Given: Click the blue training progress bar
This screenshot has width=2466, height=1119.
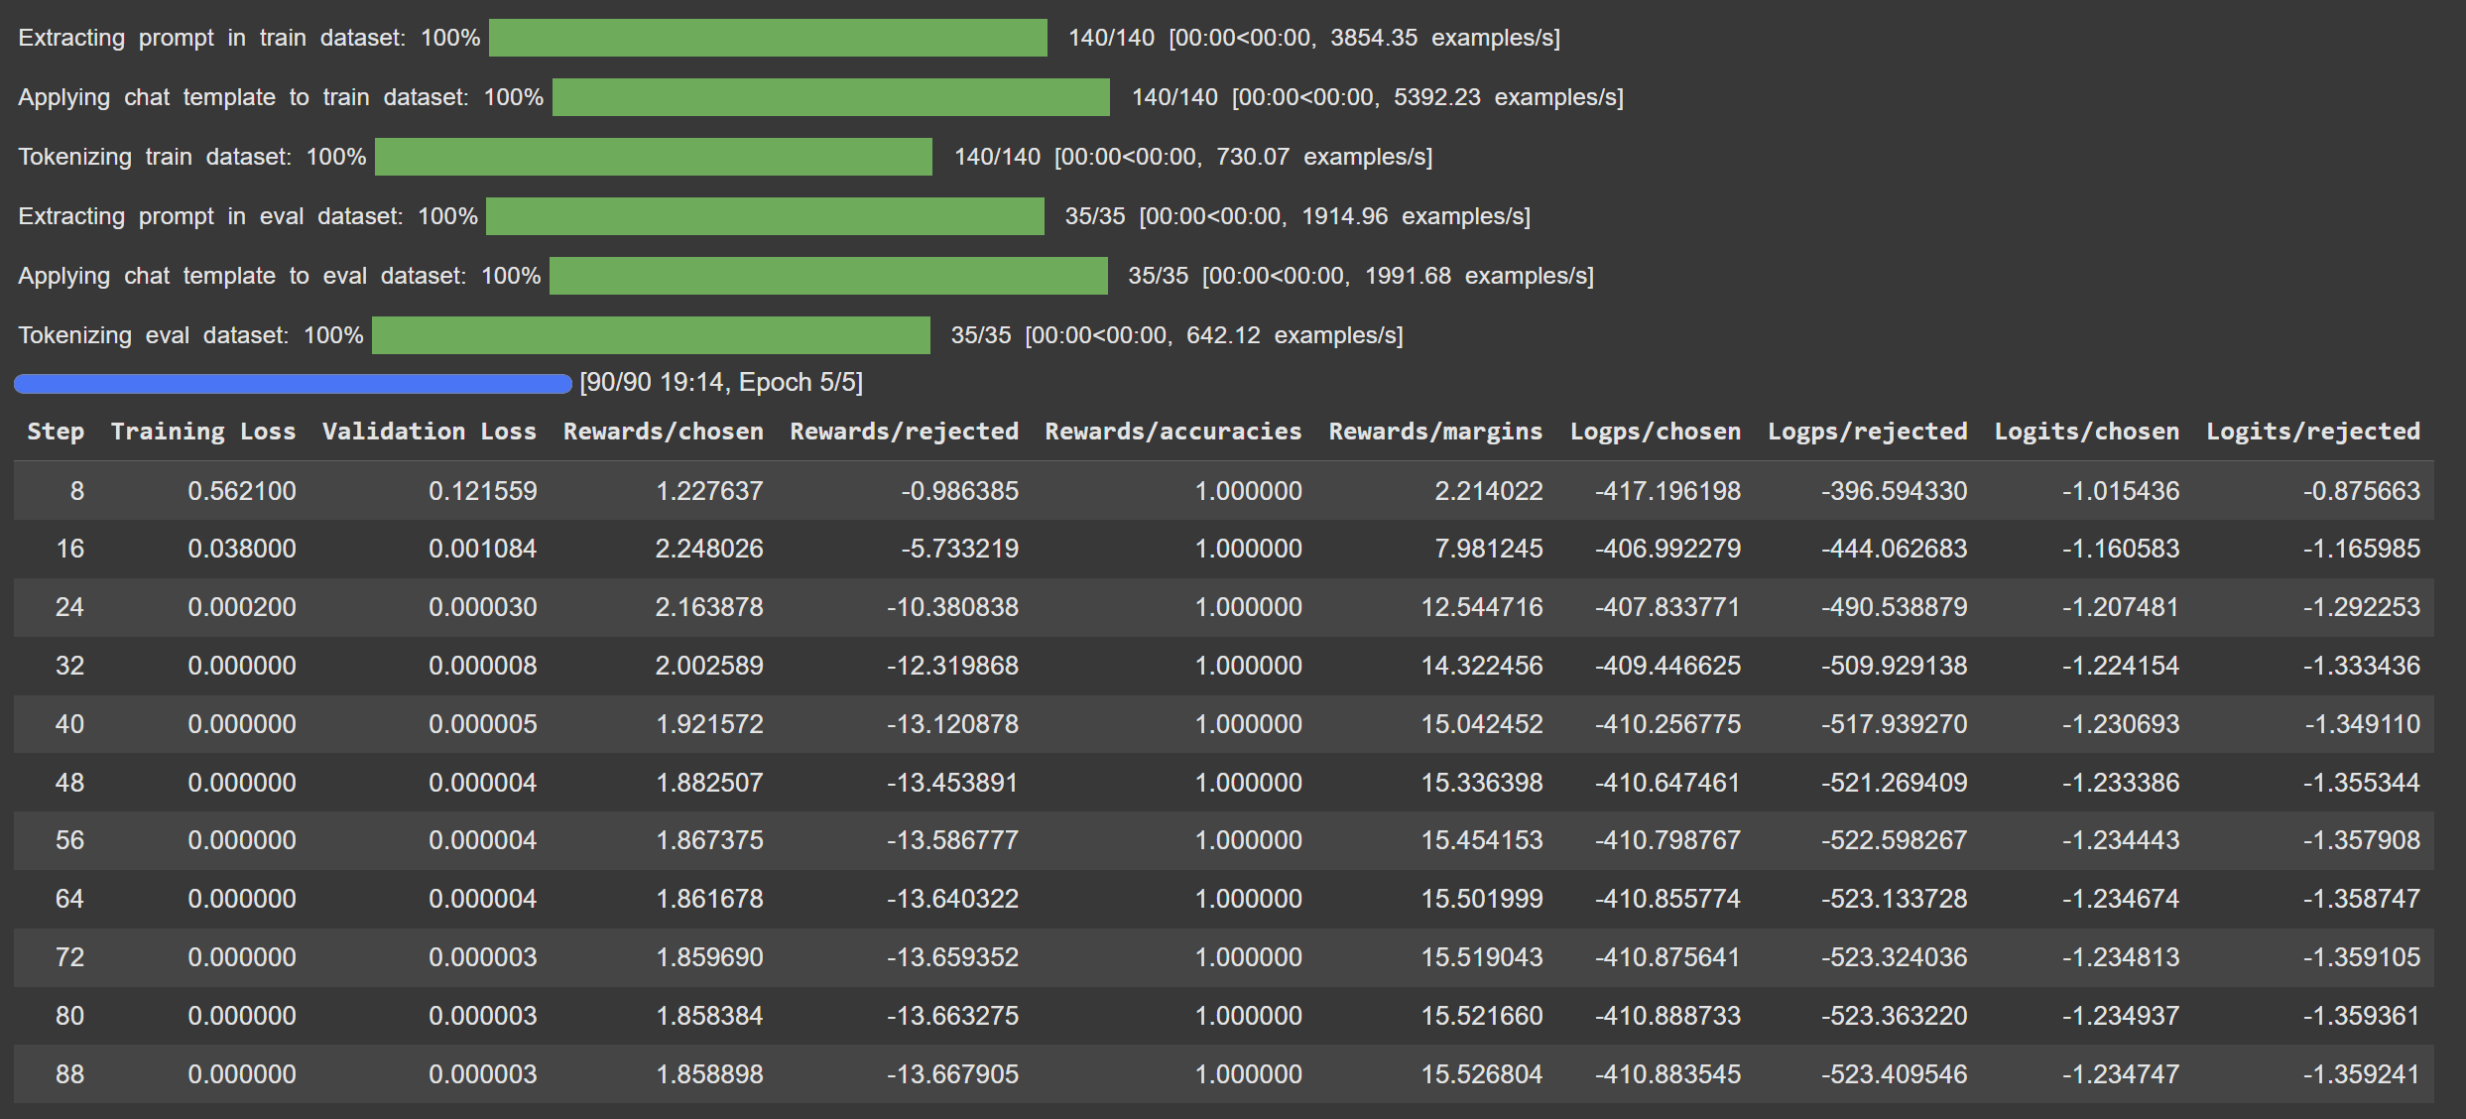Looking at the screenshot, I should click(293, 384).
